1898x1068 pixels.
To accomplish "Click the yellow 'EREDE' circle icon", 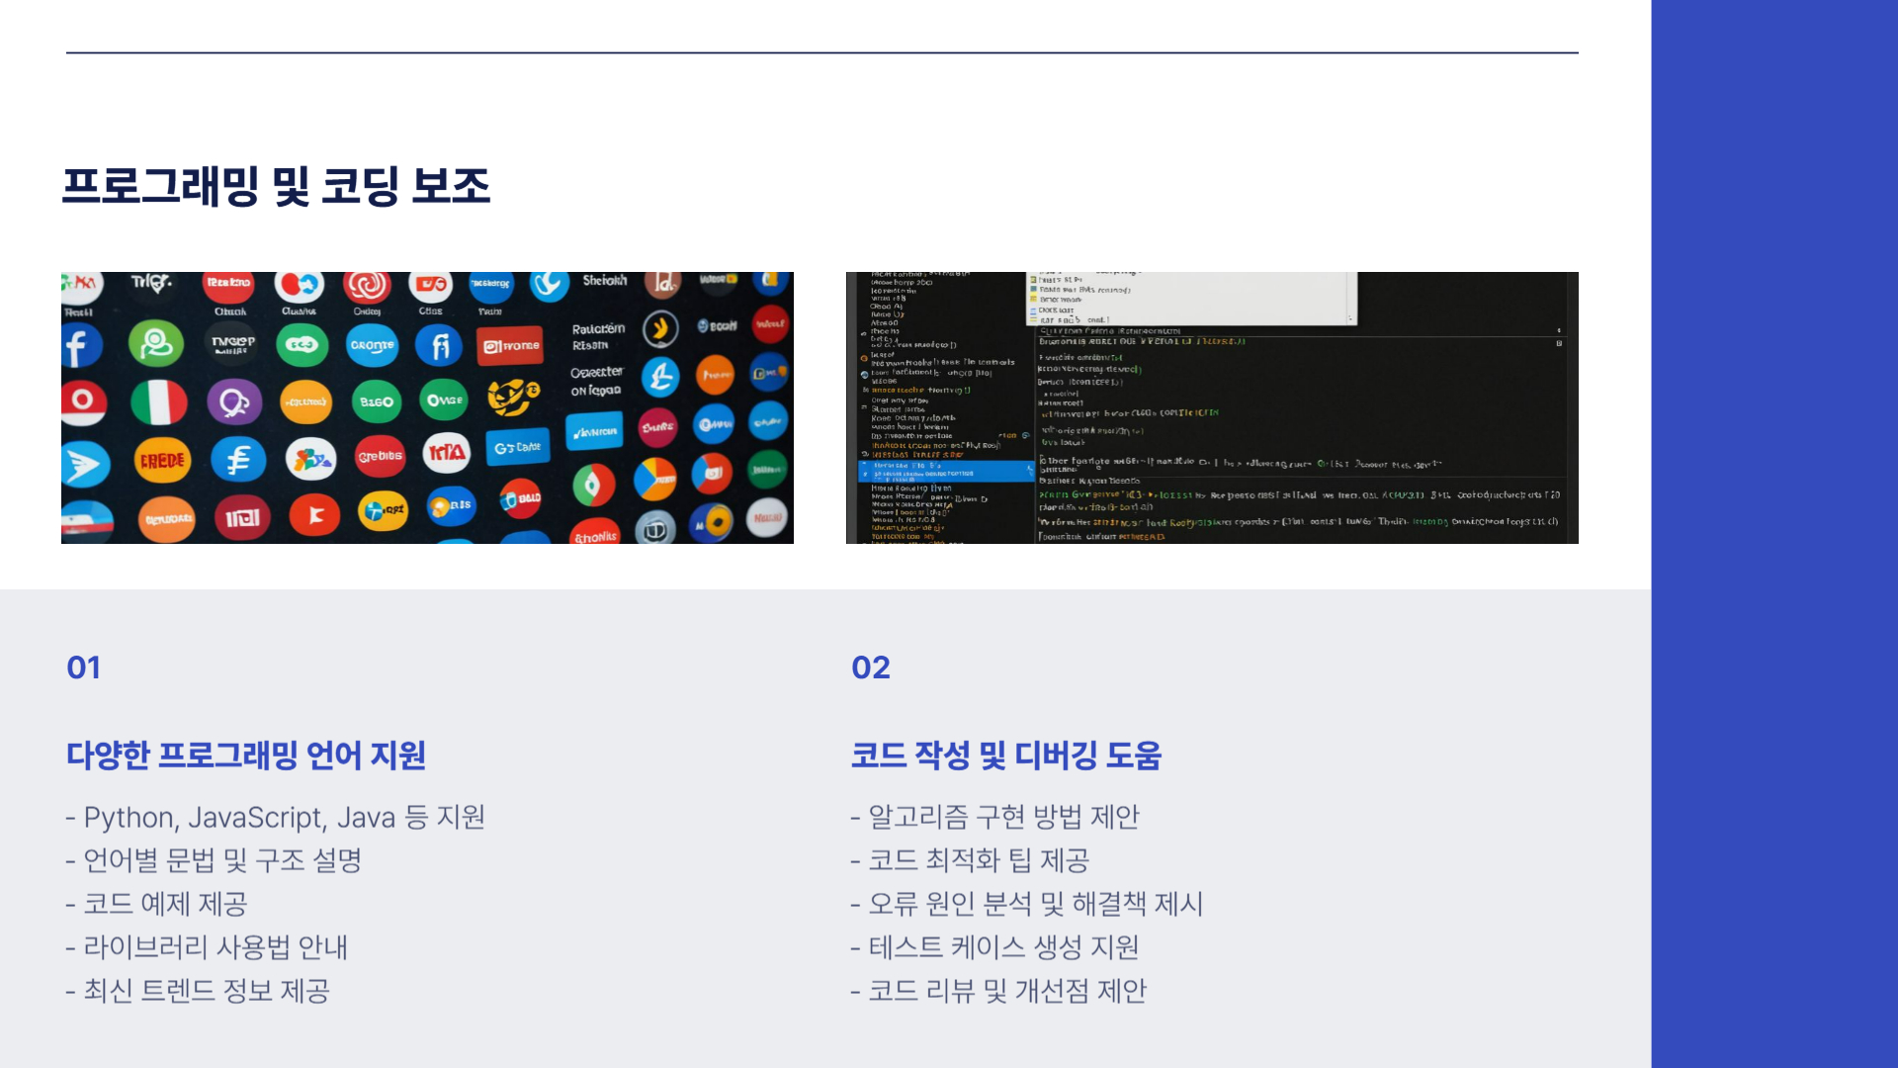I will pos(162,461).
